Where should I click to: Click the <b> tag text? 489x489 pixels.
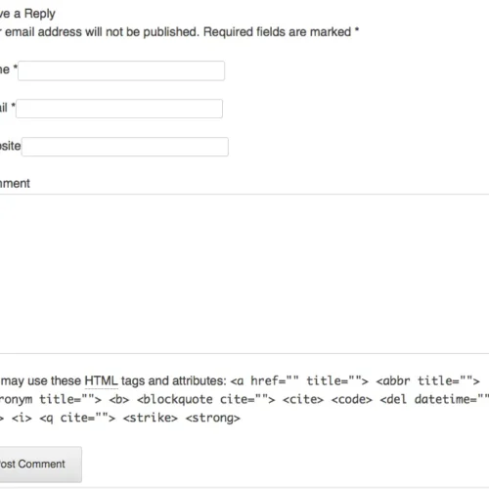pos(119,399)
